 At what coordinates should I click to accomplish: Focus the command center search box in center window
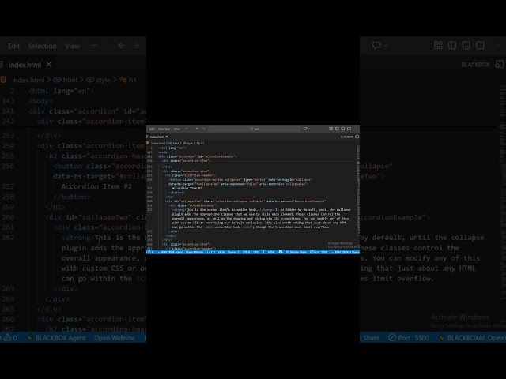pyautogui.click(x=255, y=129)
